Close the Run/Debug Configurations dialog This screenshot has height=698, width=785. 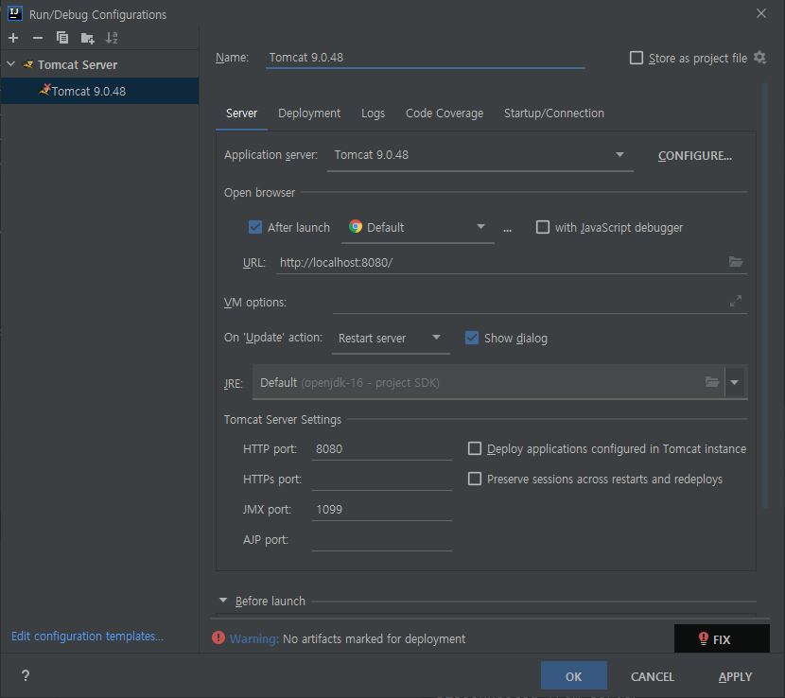coord(761,13)
